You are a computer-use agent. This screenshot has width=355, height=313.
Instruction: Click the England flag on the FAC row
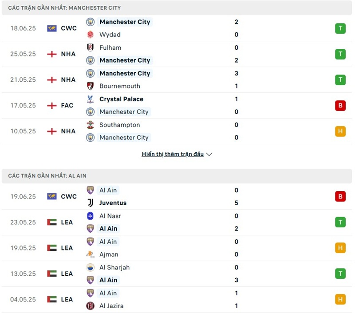point(52,106)
